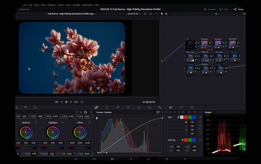The width and height of the screenshot is (261, 164).
Task: Open the Fuji Eterna timeline name dropdown
Action: point(72,14)
